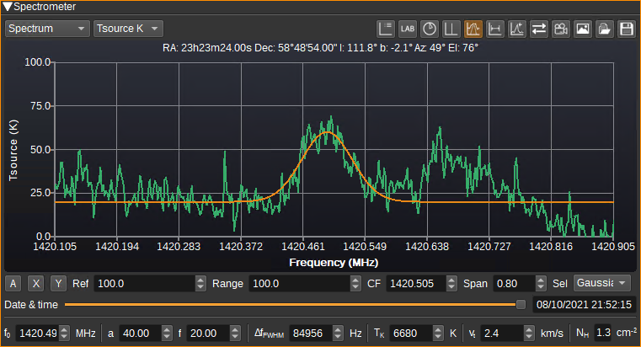The width and height of the screenshot is (641, 347).
Task: Toggle the clock icon in the toolbar
Action: (x=430, y=29)
